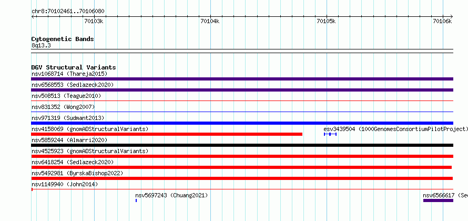Click the Cytogenetic Bands track title
This screenshot has height=221, width=468.
pos(63,39)
